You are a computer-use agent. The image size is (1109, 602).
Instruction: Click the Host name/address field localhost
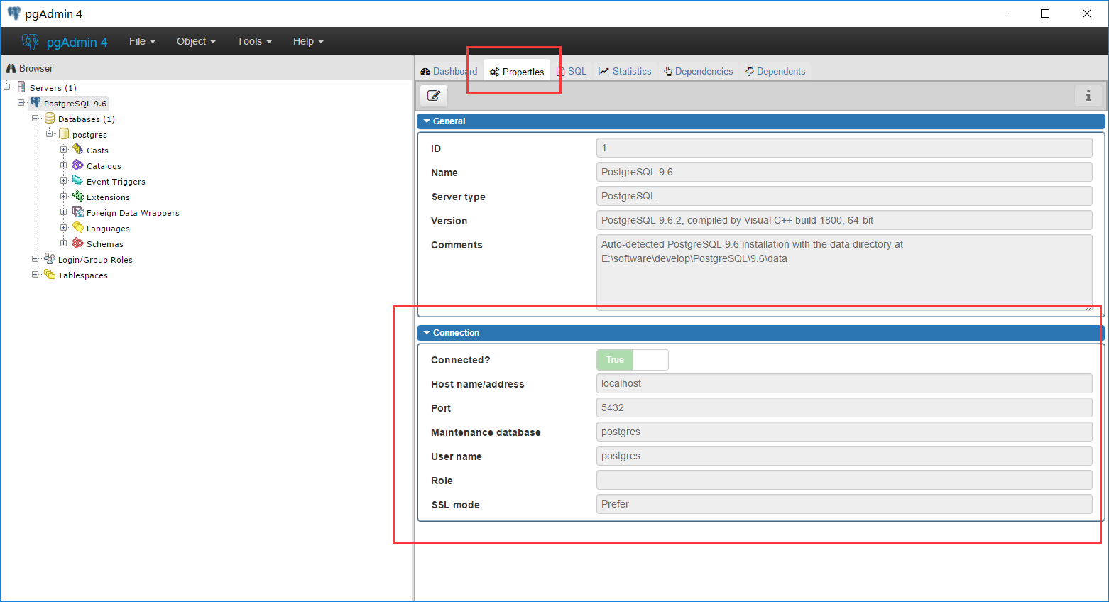[844, 383]
